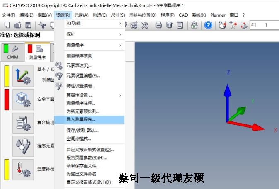Click the blue Help question mark icon
The width and height of the screenshot is (279, 189).
pos(208,25)
